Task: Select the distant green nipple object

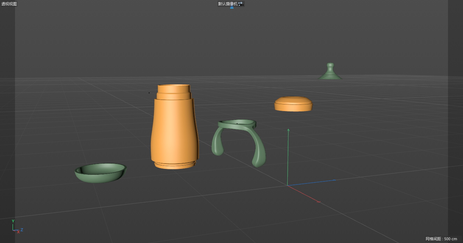Action: point(330,72)
